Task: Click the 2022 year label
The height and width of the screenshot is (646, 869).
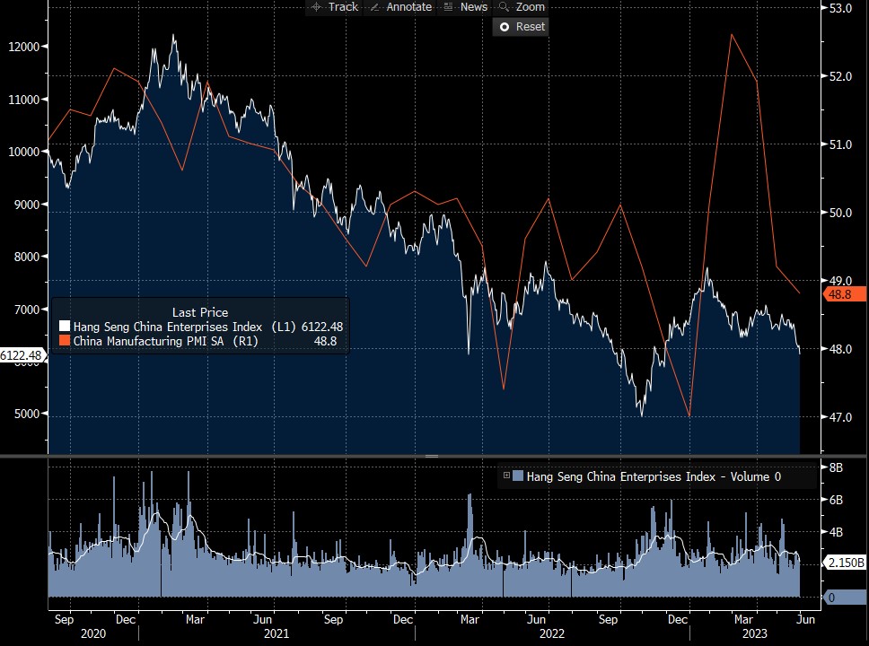Action: (x=552, y=633)
